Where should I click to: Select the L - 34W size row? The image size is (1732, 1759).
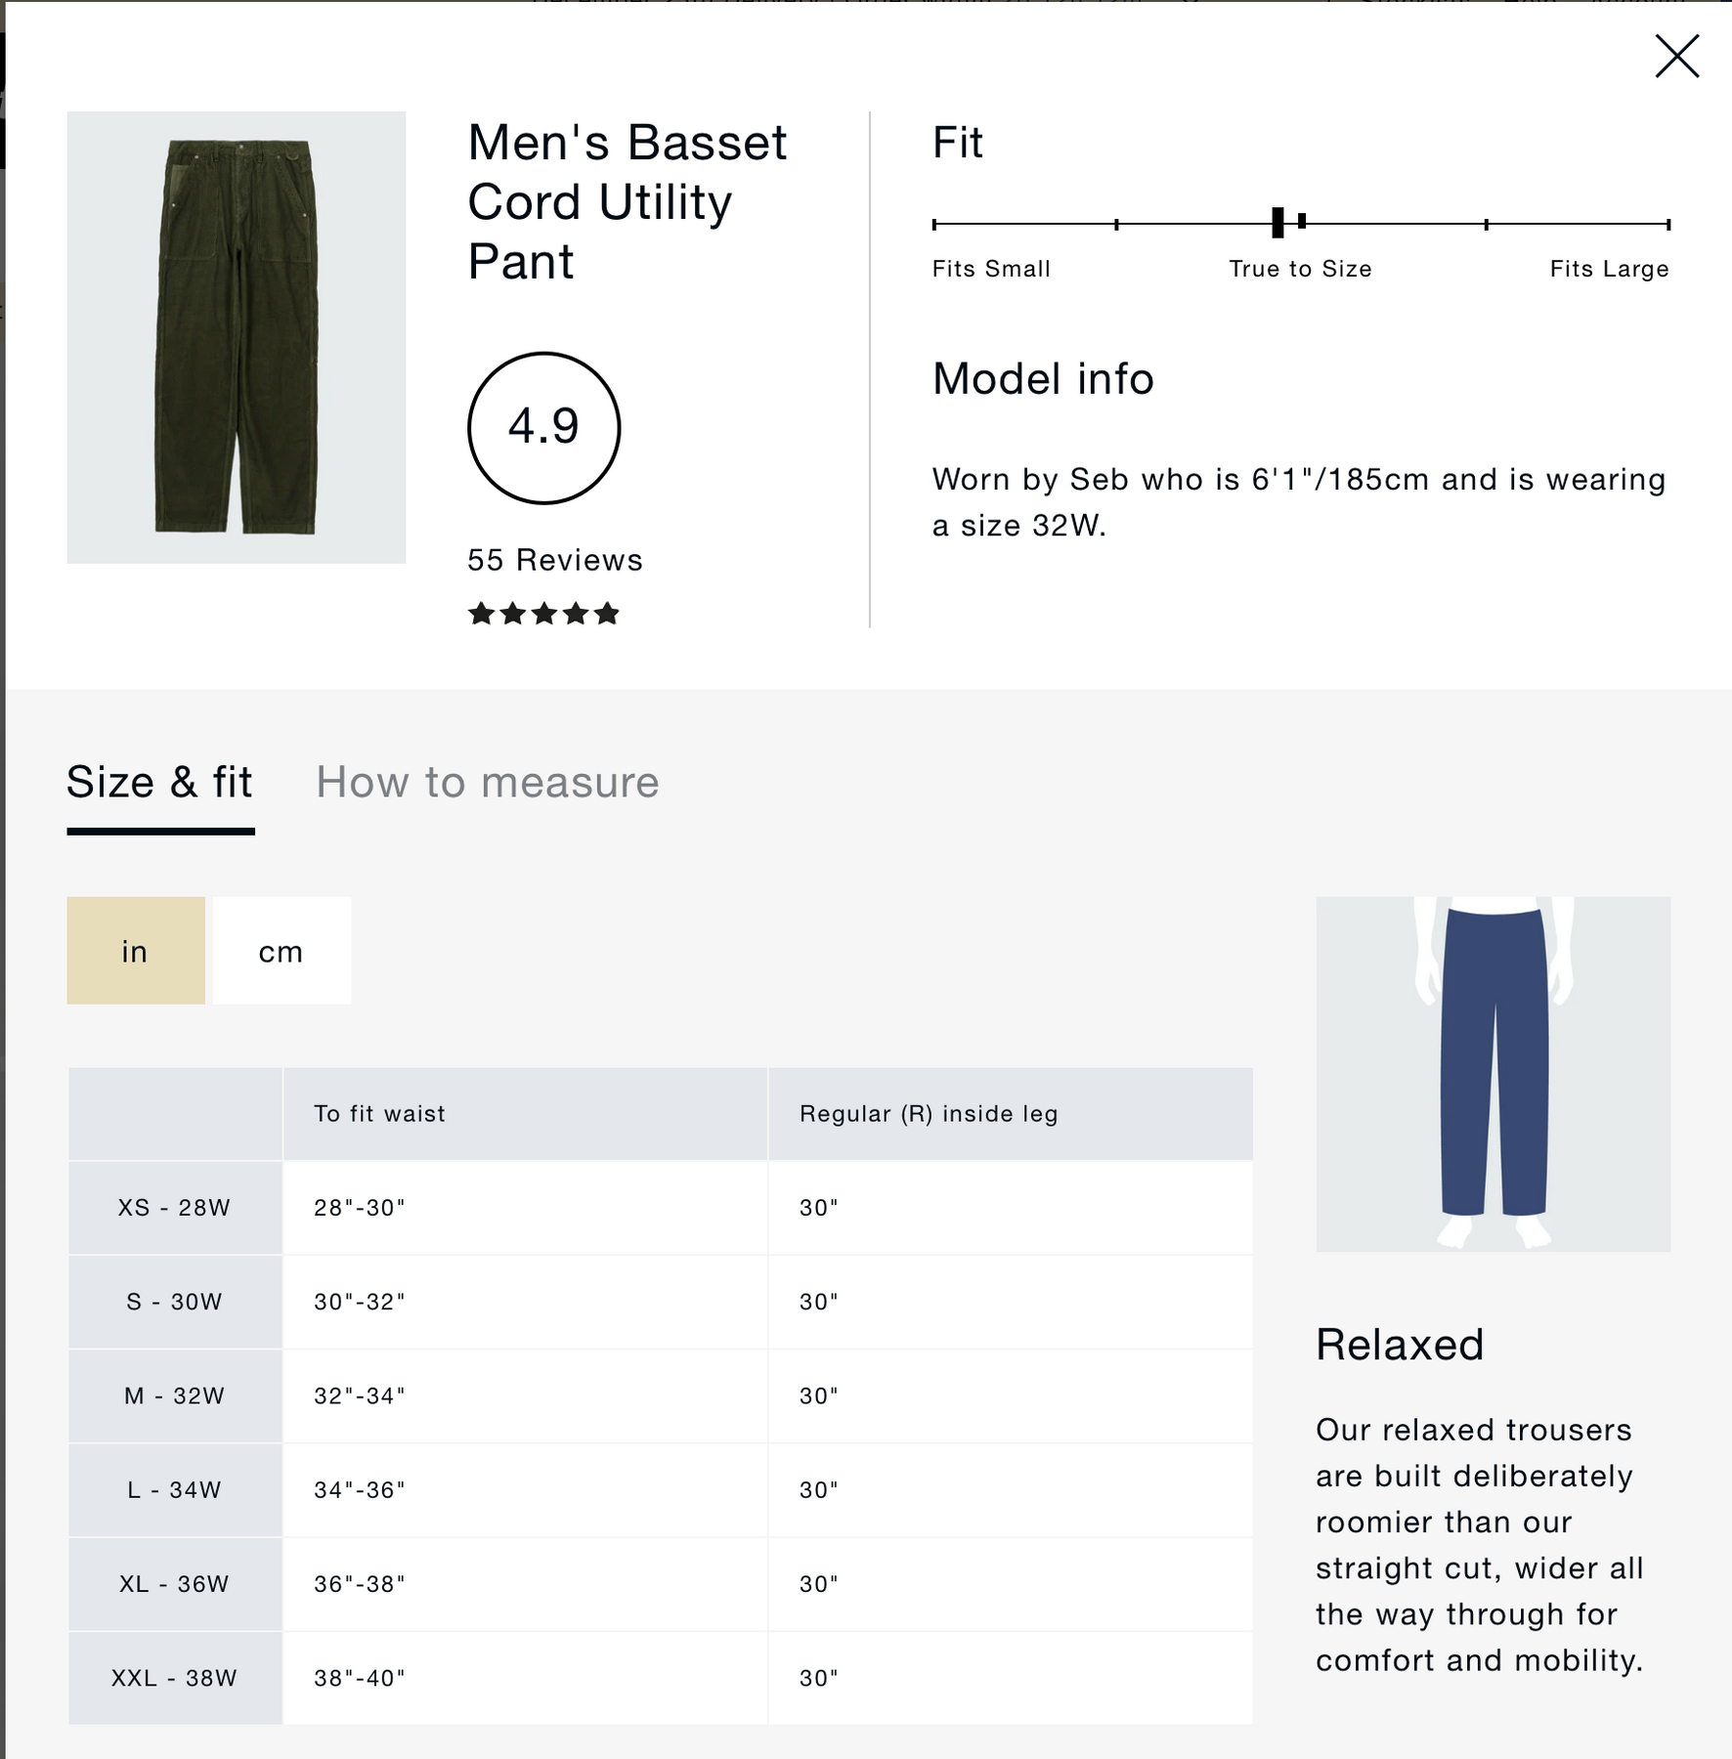[175, 1490]
